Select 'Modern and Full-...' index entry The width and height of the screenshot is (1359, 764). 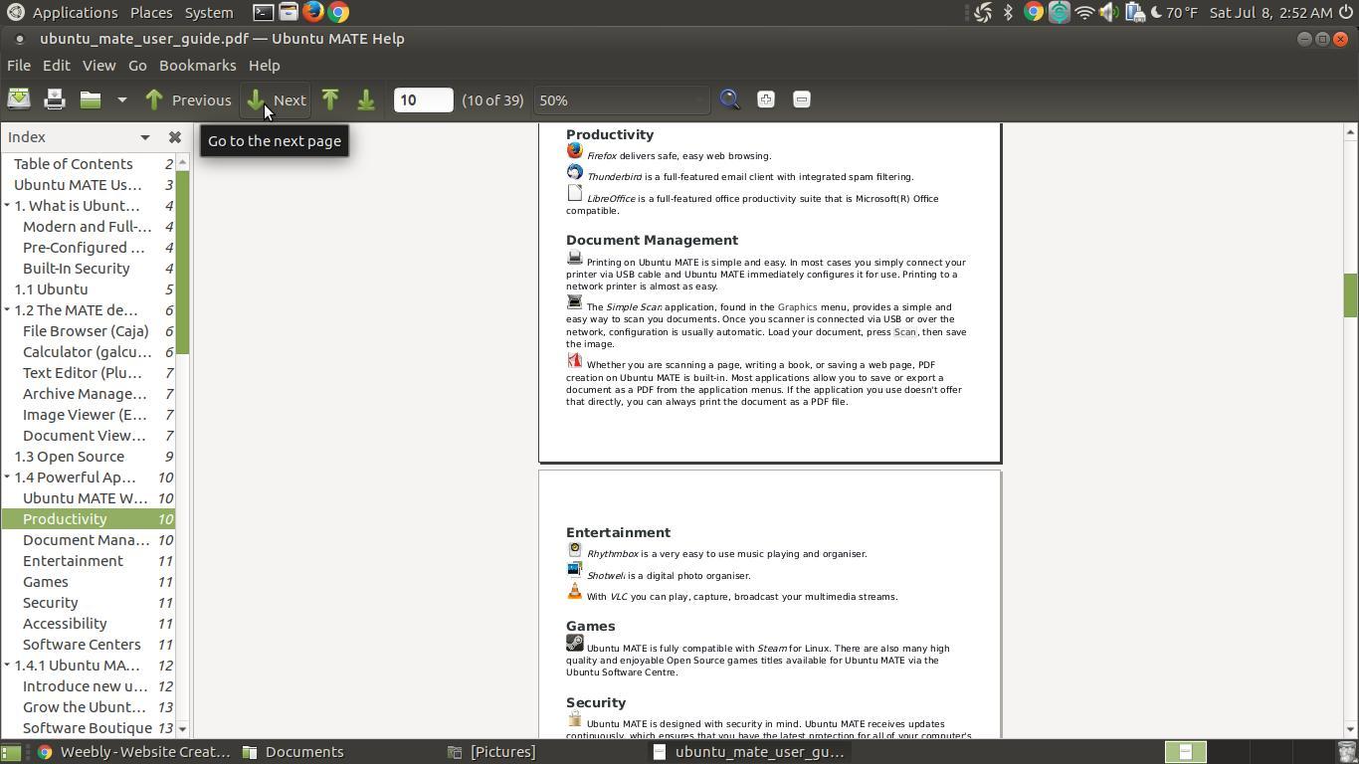pyautogui.click(x=89, y=227)
